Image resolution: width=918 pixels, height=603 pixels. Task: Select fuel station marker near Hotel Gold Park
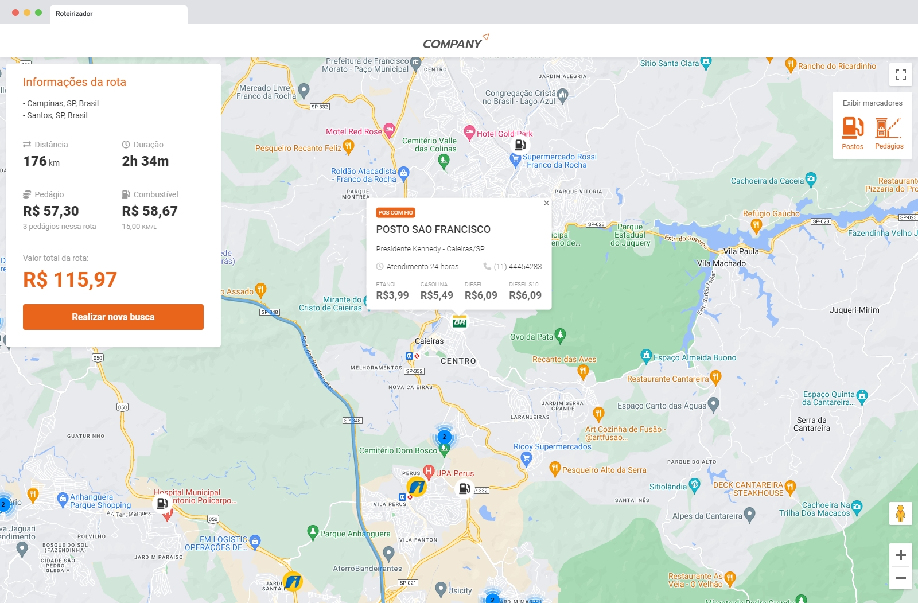pos(520,145)
